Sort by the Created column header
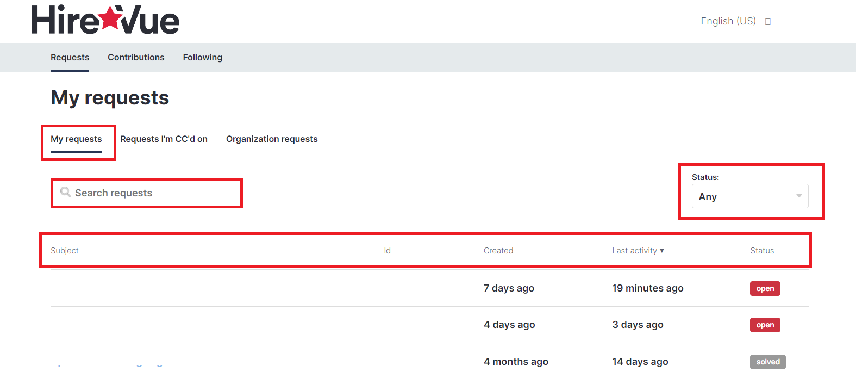Screen dimensions: 856x378 click(x=498, y=251)
